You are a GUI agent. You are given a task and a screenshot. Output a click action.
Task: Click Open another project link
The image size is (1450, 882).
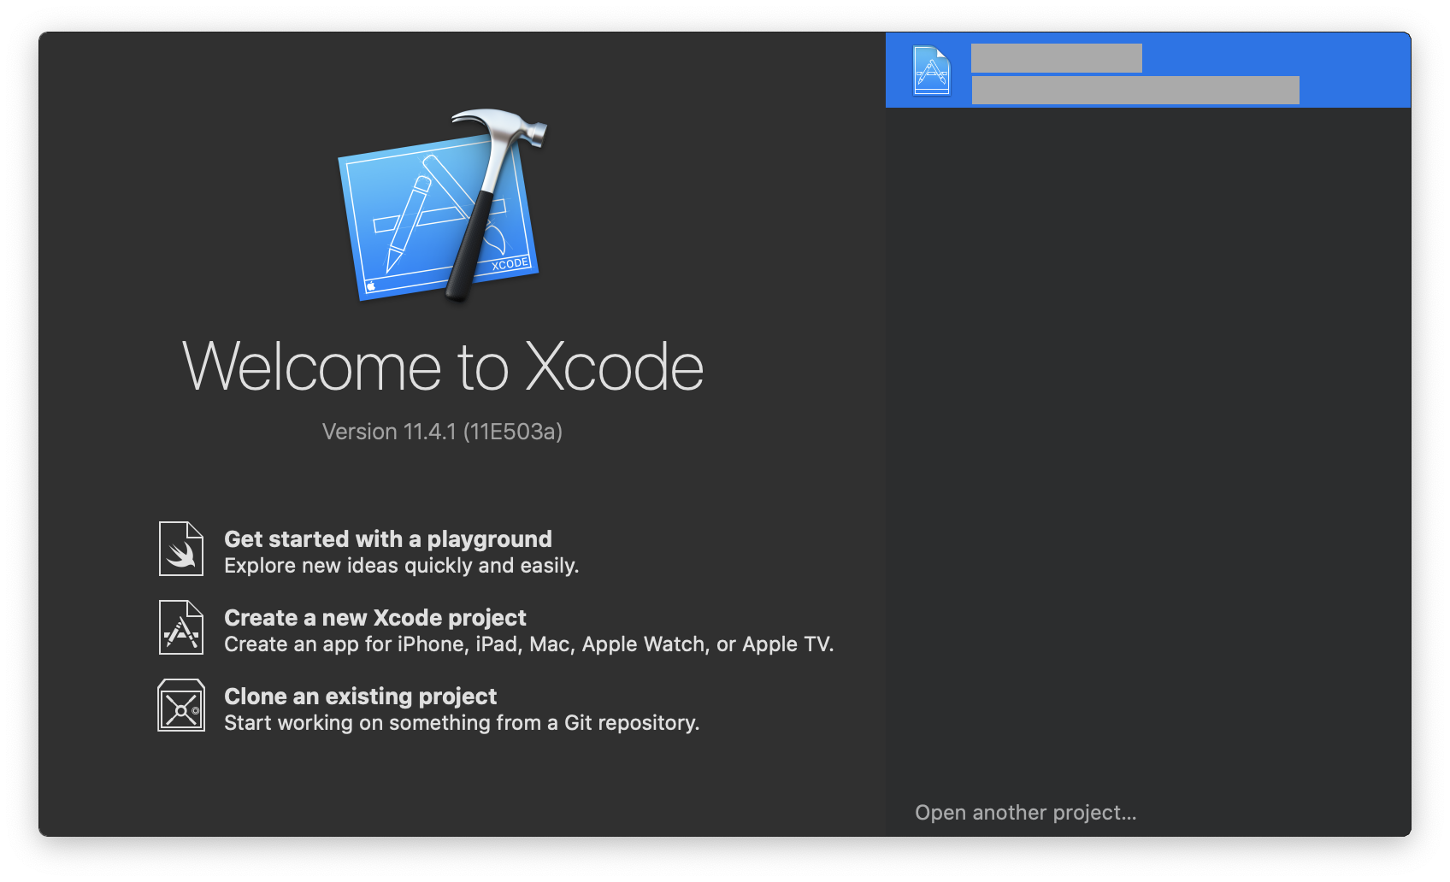click(1027, 813)
